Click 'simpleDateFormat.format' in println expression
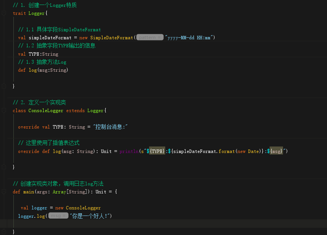327x235 pixels. tap(204, 151)
